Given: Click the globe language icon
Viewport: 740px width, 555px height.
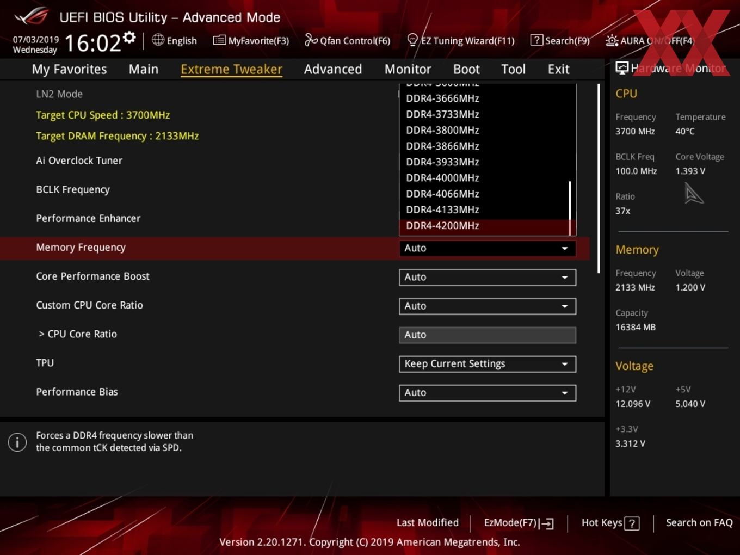Looking at the screenshot, I should [x=158, y=40].
